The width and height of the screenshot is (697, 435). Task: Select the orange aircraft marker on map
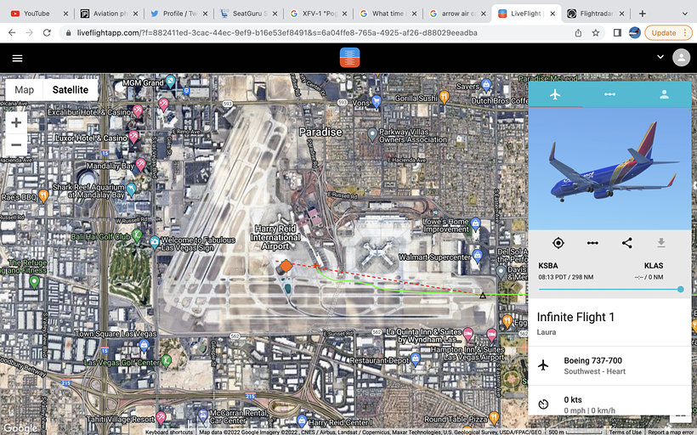click(x=286, y=266)
